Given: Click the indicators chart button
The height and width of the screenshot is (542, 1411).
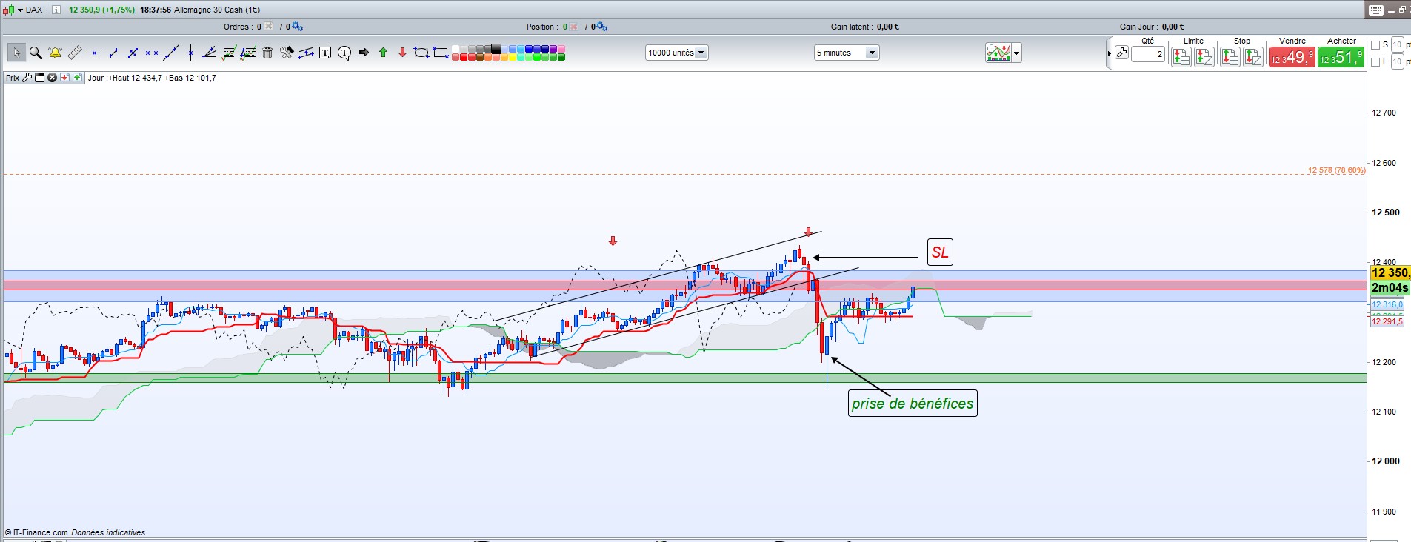Looking at the screenshot, I should click(x=998, y=53).
